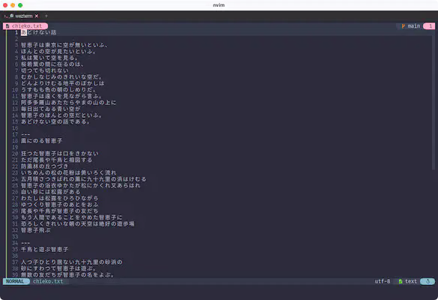Click the teal droplet icon in statusline
Image resolution: width=438 pixels, height=300 pixels.
click(x=427, y=281)
